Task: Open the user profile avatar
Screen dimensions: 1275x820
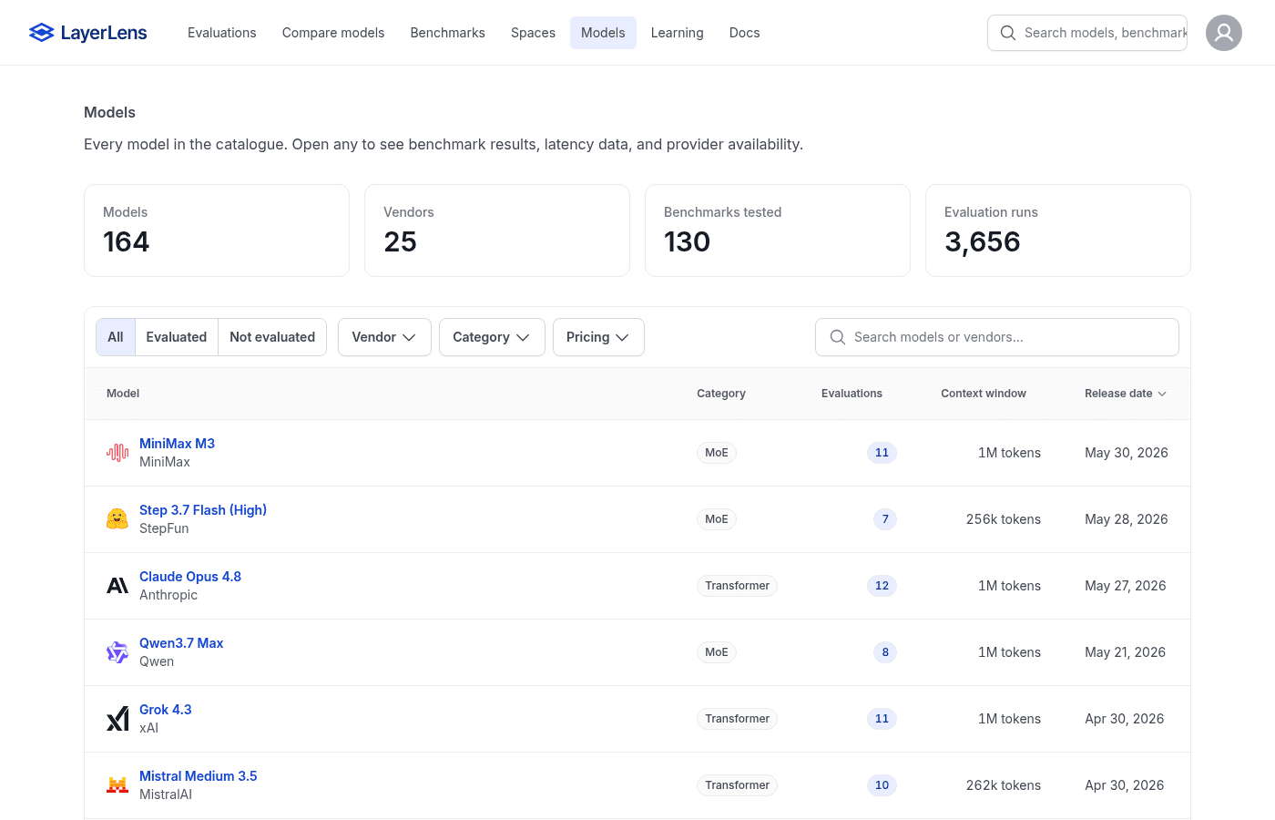Action: pos(1224,33)
